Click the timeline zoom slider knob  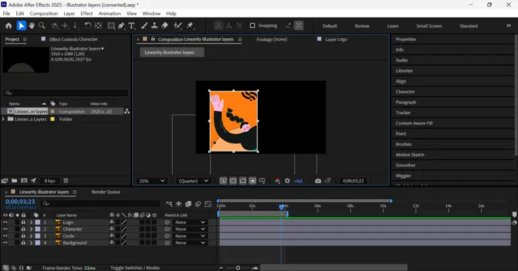click(x=238, y=268)
